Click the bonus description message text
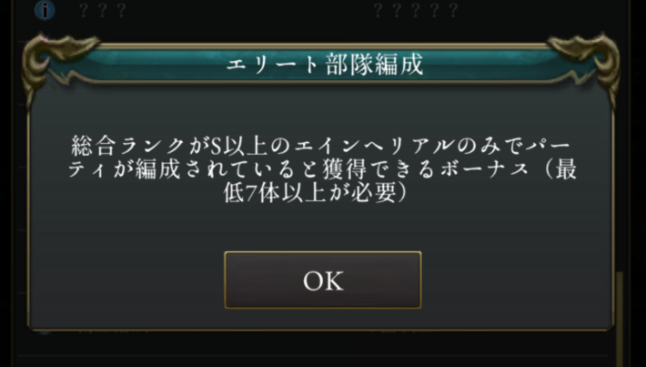This screenshot has width=646, height=367. point(322,169)
